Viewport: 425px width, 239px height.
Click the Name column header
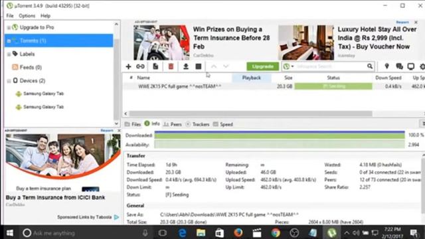tap(143, 78)
